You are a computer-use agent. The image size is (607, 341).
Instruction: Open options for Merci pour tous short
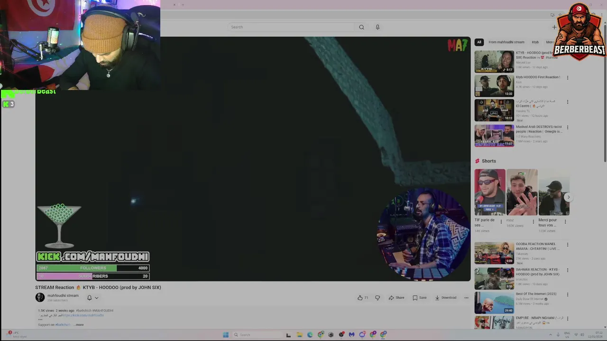[x=565, y=222]
